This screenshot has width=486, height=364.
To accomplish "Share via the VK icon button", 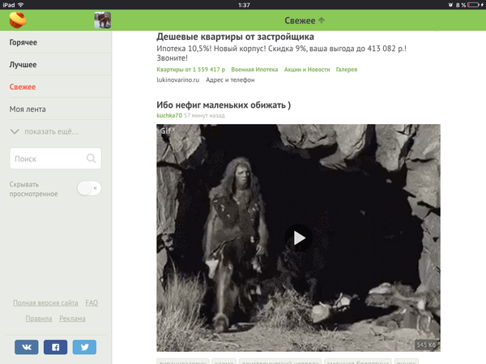I will click(27, 347).
